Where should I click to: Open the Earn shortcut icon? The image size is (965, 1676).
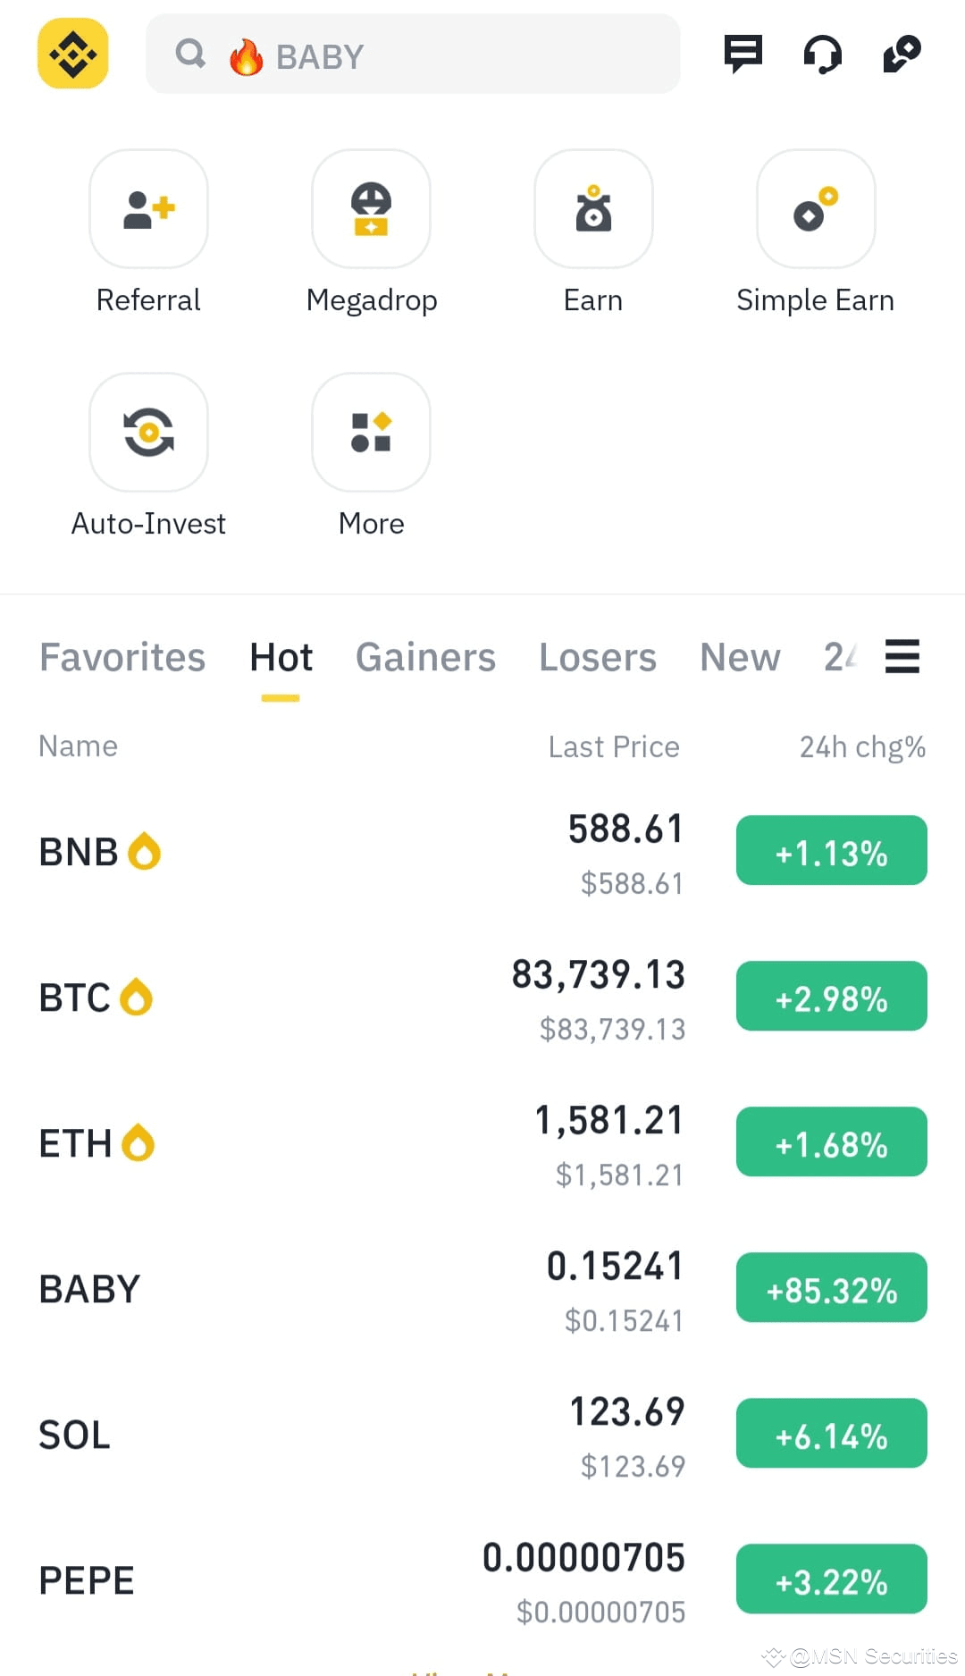point(593,208)
